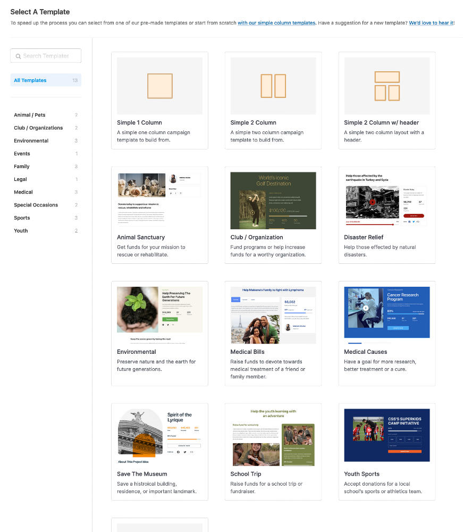Click the Simple 2 Column title

(253, 122)
